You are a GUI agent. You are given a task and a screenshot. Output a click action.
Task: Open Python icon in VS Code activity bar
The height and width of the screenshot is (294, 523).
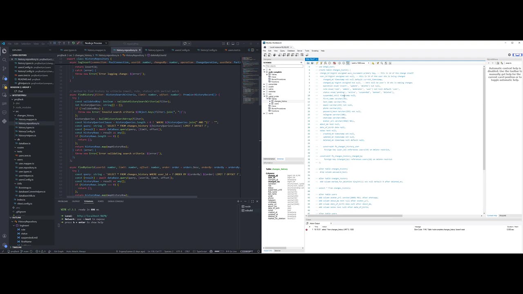coord(4,121)
